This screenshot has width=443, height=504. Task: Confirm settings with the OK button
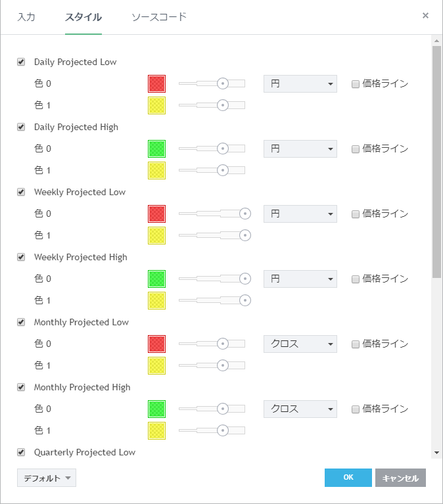click(x=348, y=478)
